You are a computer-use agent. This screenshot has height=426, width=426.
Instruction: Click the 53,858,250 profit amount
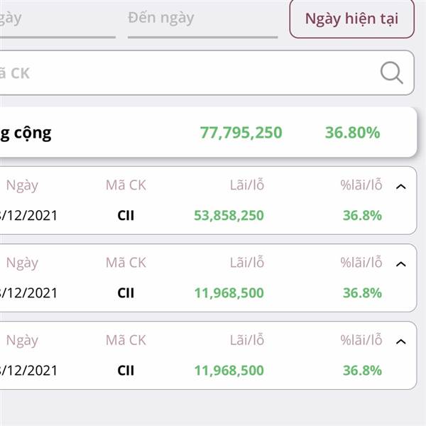pyautogui.click(x=229, y=215)
